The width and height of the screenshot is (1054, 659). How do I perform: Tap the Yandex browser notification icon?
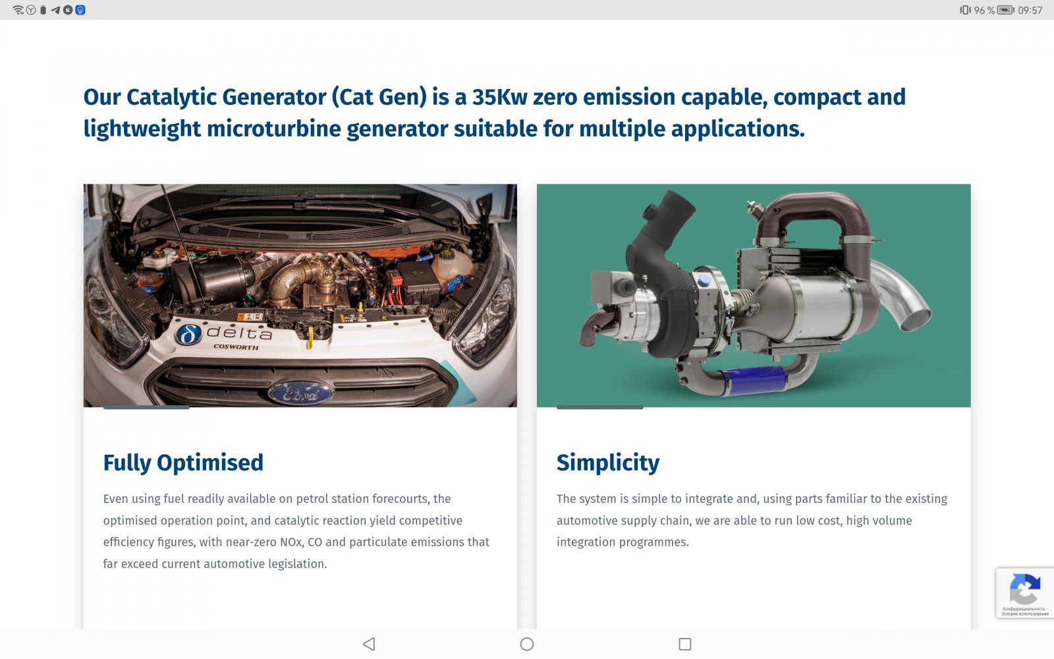point(30,10)
